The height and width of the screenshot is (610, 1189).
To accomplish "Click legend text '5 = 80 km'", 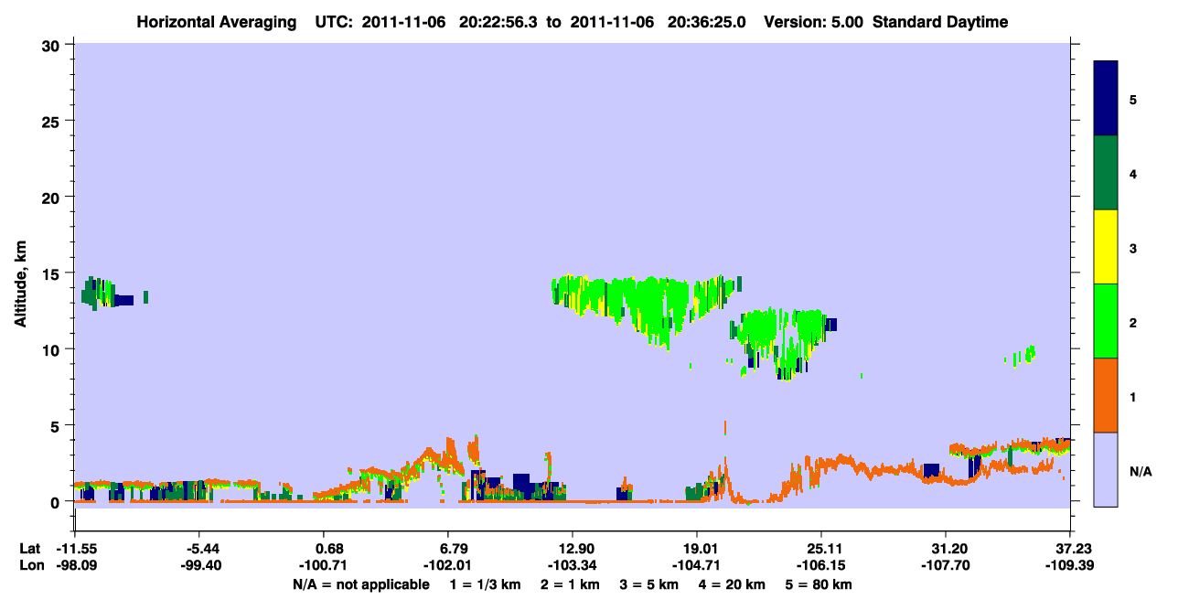I will click(x=820, y=584).
